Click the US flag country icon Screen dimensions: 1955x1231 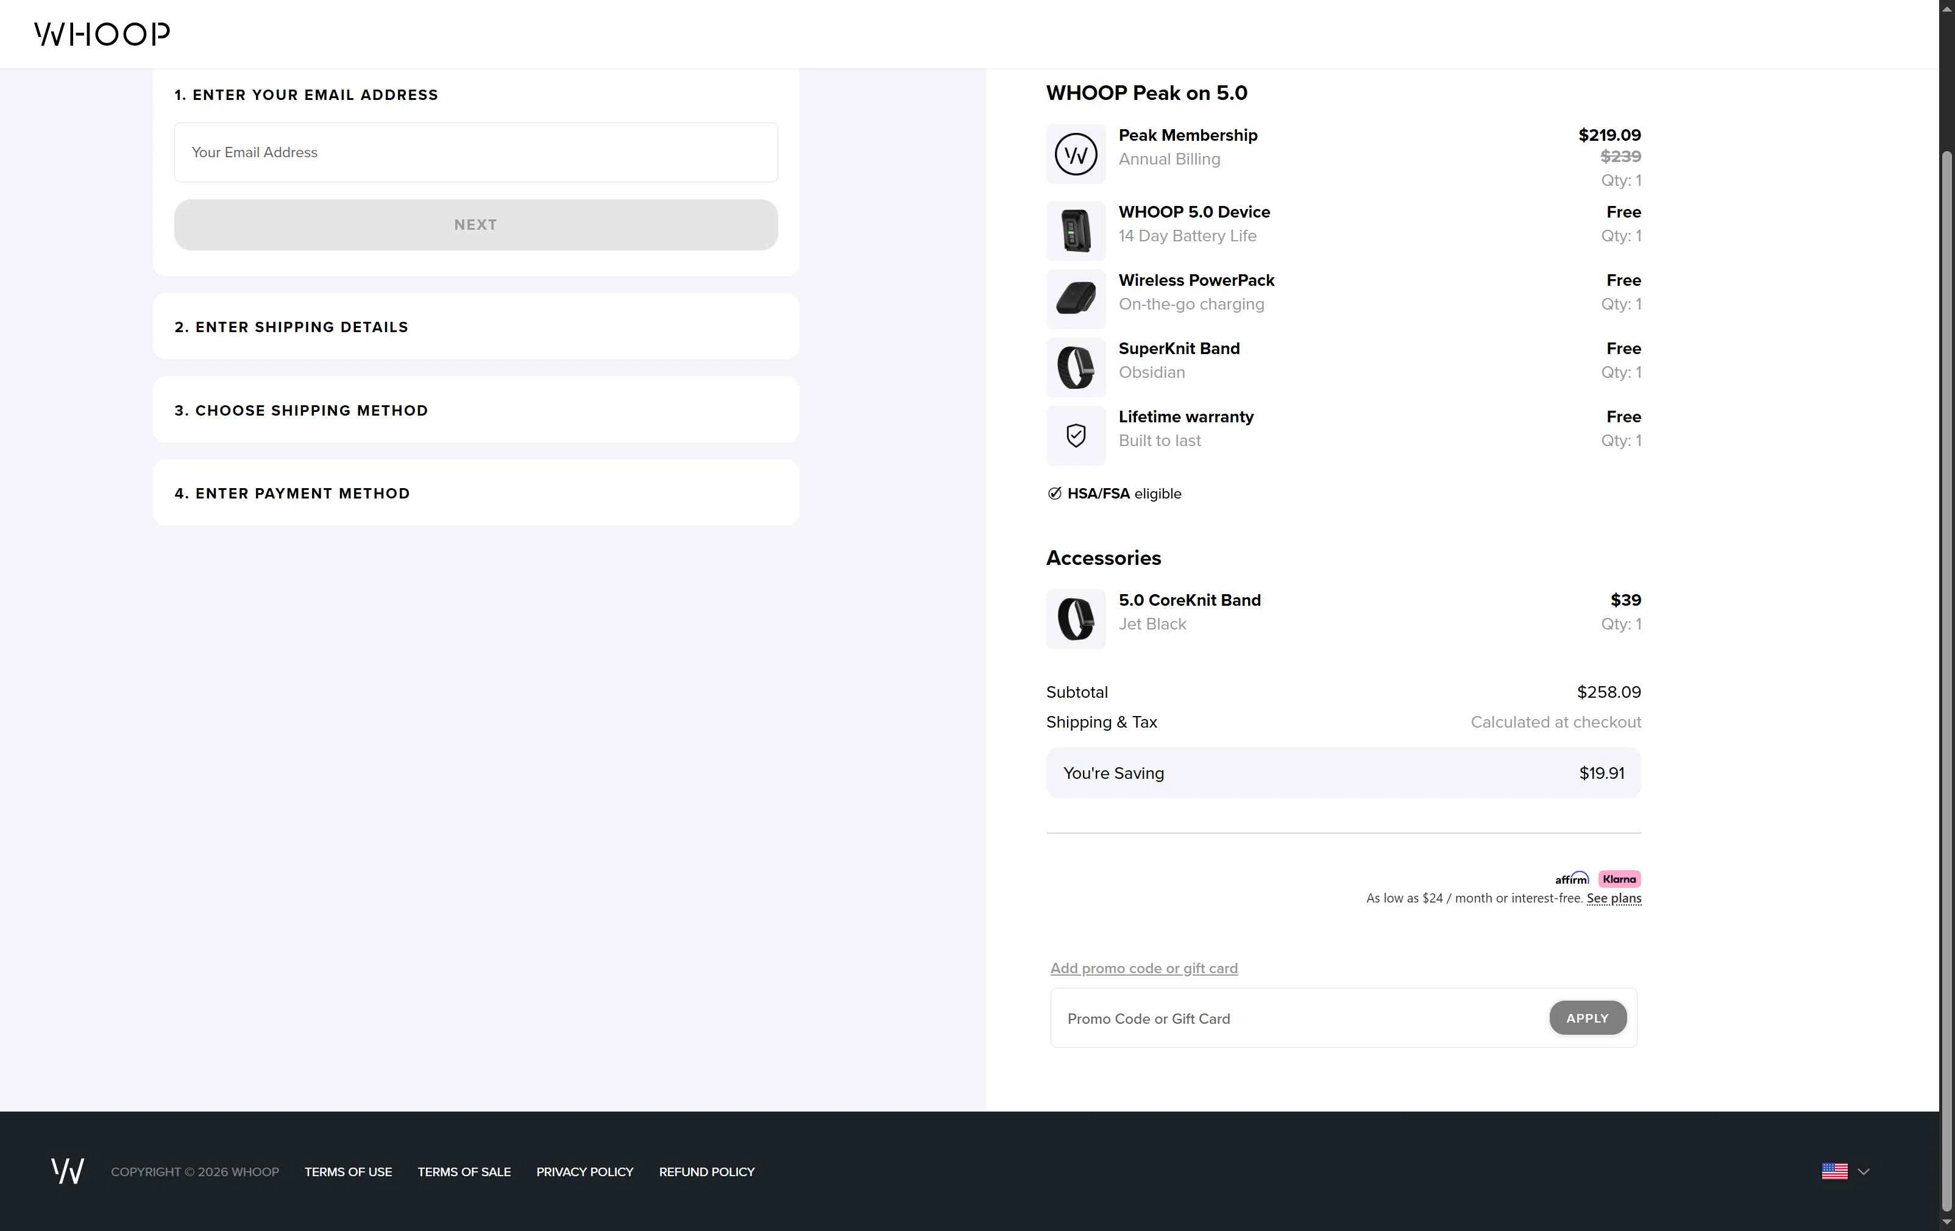[1835, 1171]
